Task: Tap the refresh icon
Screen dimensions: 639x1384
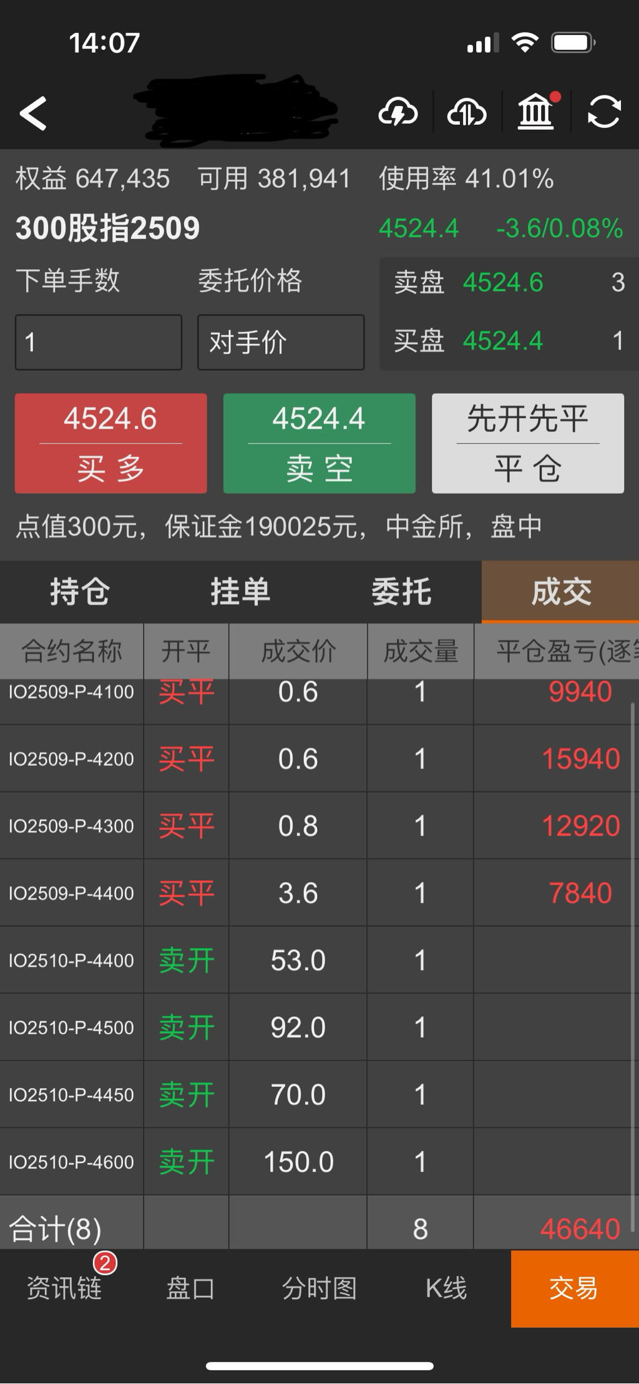Action: click(x=604, y=113)
